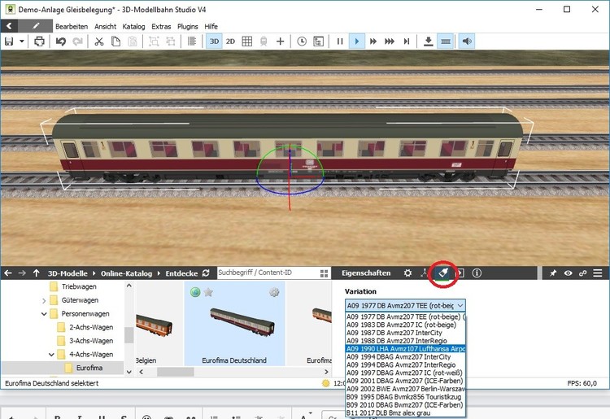The image size is (610, 419).
Task: Open the Extras menu
Action: (x=161, y=27)
